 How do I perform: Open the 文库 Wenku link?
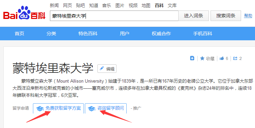(172, 5)
